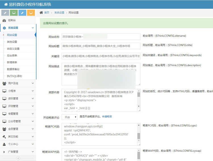The height and width of the screenshot is (161, 213).
Task: Collapse the sidebar with the double-arrow button
Action: pyautogui.click(x=18, y=158)
